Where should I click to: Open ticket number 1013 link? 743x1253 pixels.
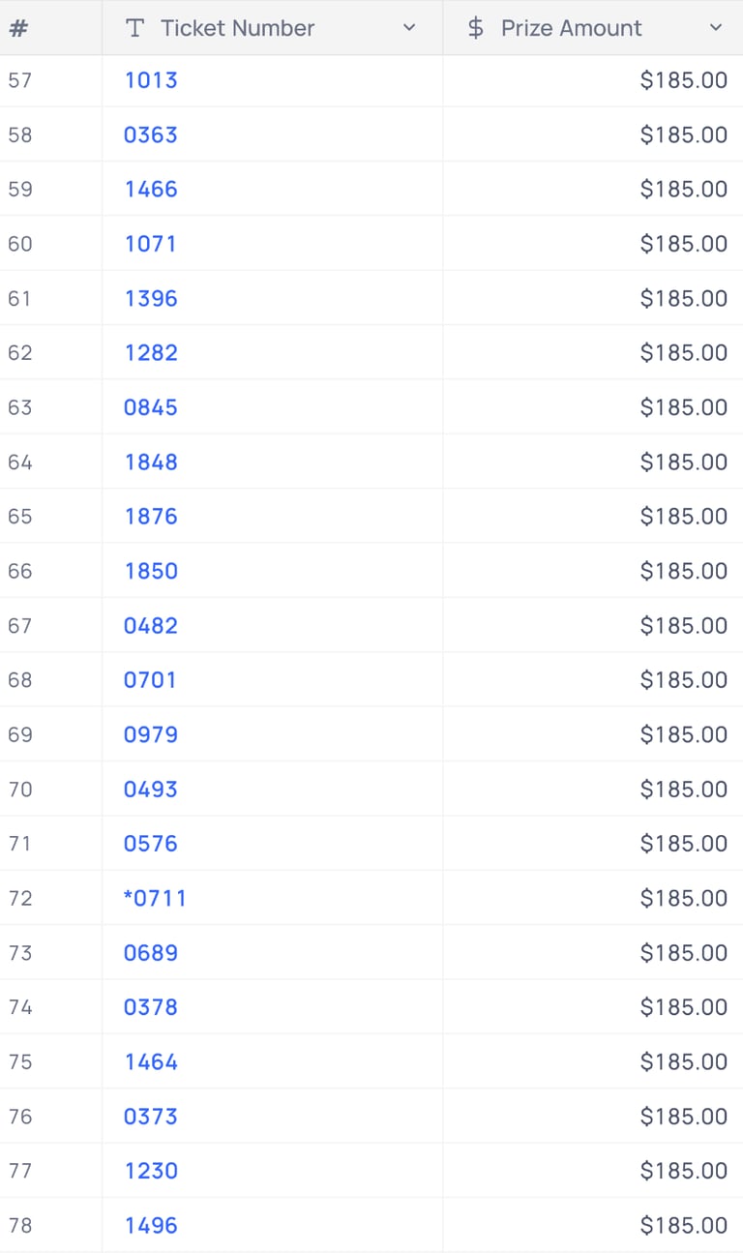pos(151,80)
